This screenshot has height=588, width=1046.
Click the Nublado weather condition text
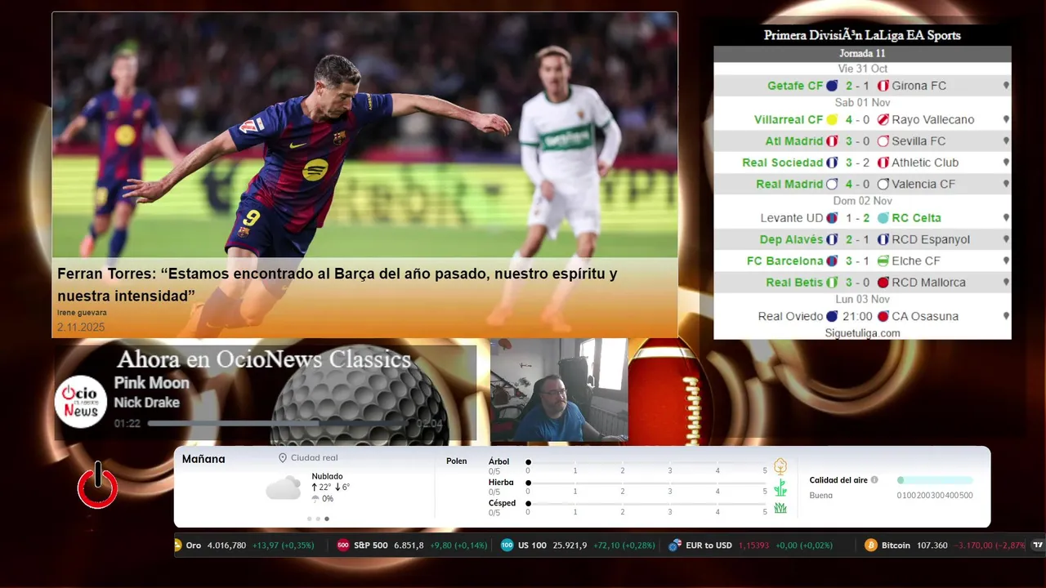(x=327, y=476)
